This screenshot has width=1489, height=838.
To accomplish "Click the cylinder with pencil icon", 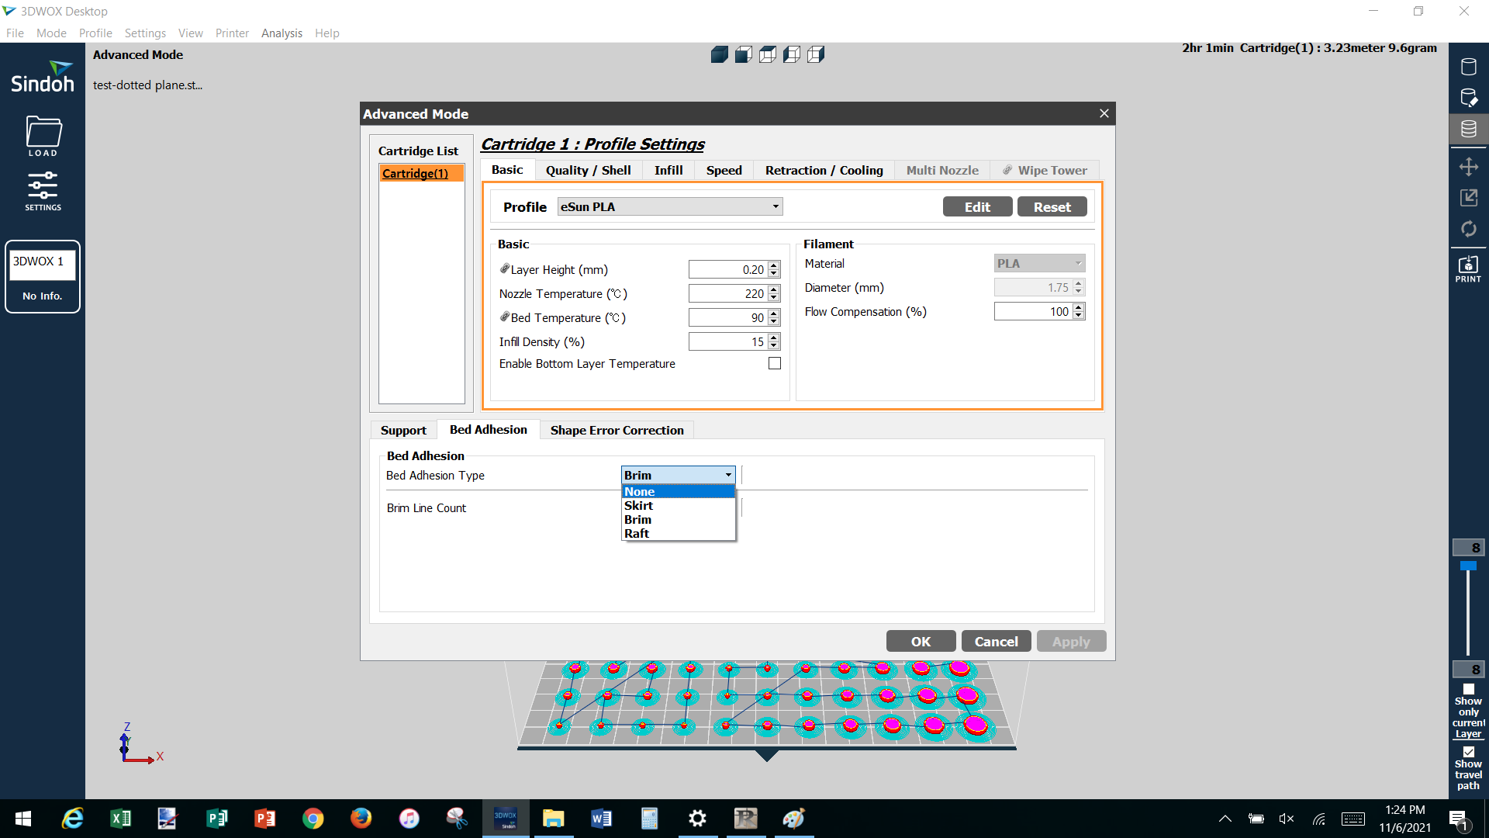I will click(1468, 98).
